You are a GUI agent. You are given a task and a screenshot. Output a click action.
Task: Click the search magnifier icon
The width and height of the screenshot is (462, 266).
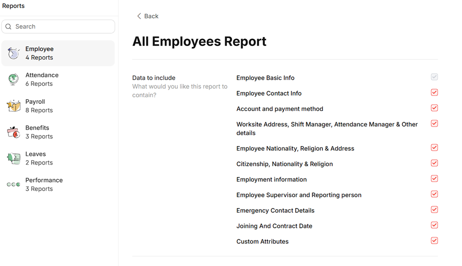pos(9,27)
